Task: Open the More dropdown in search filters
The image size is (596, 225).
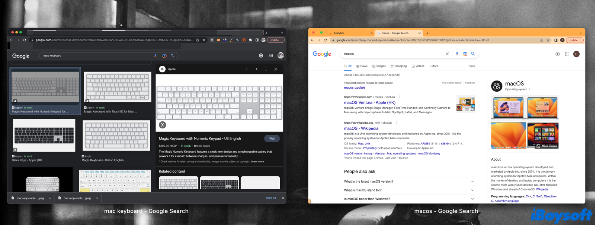Action: click(433, 66)
